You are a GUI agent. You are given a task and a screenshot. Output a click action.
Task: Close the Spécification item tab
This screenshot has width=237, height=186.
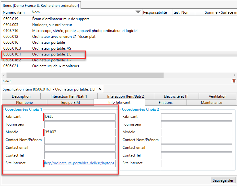(100, 89)
